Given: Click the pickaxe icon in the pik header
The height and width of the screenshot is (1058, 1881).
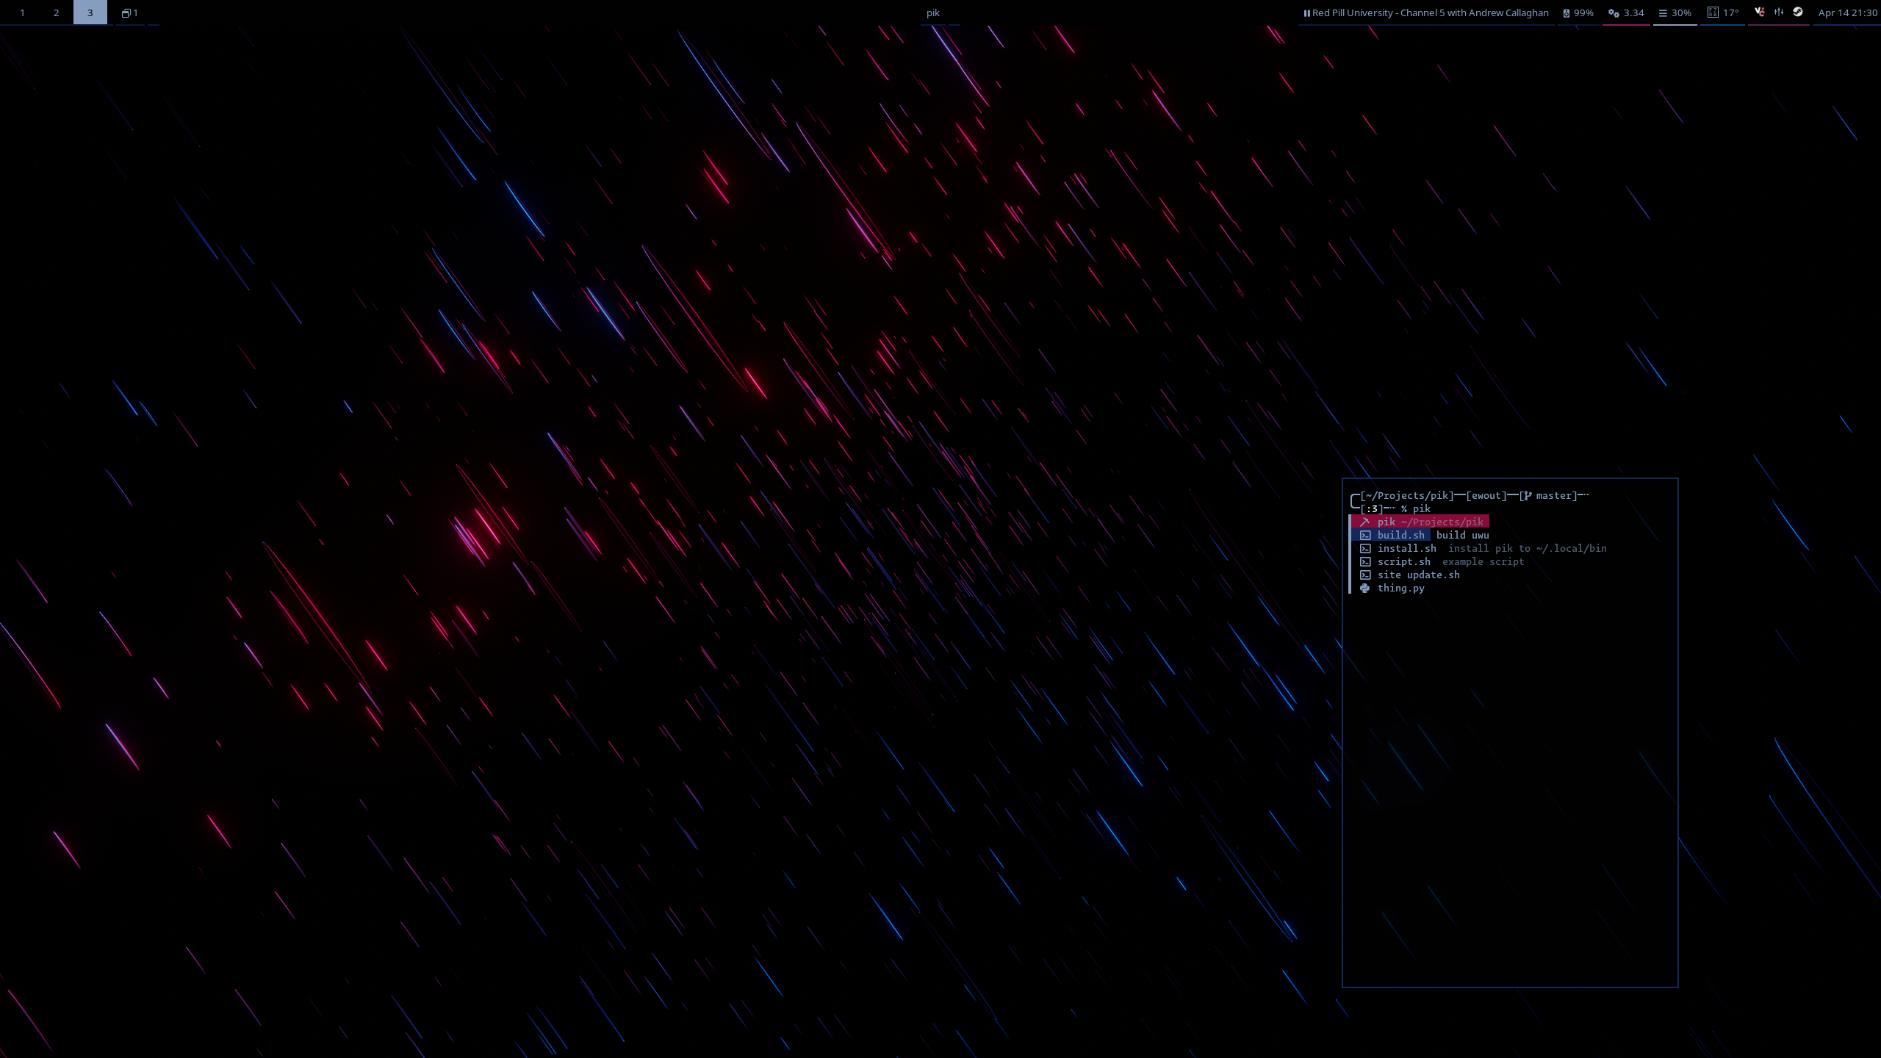Looking at the screenshot, I should (1364, 522).
